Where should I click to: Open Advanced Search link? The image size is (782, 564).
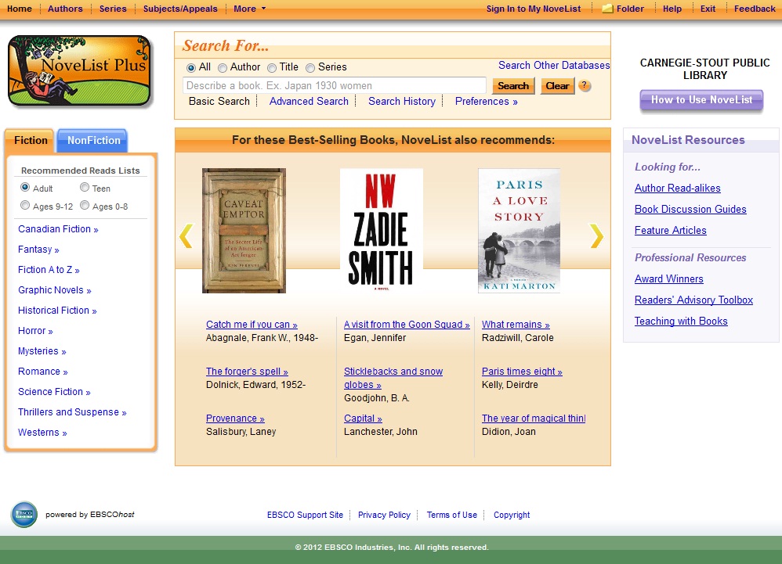[309, 102]
